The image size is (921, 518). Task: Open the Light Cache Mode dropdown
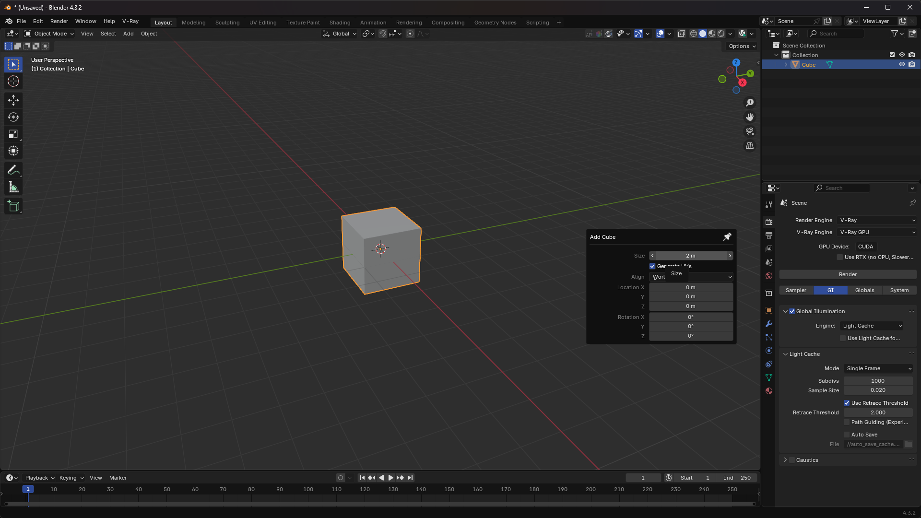coord(879,368)
